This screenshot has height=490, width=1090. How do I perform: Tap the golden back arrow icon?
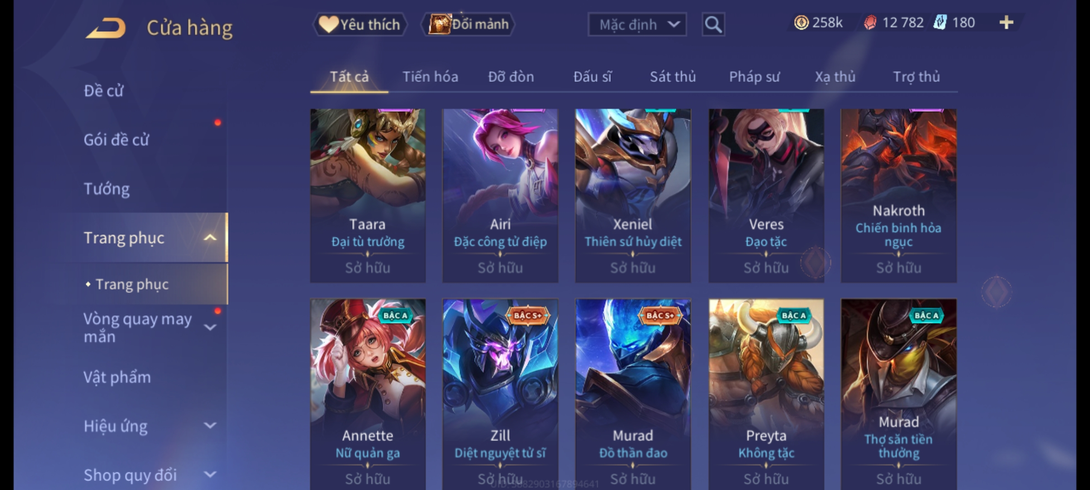[106, 28]
